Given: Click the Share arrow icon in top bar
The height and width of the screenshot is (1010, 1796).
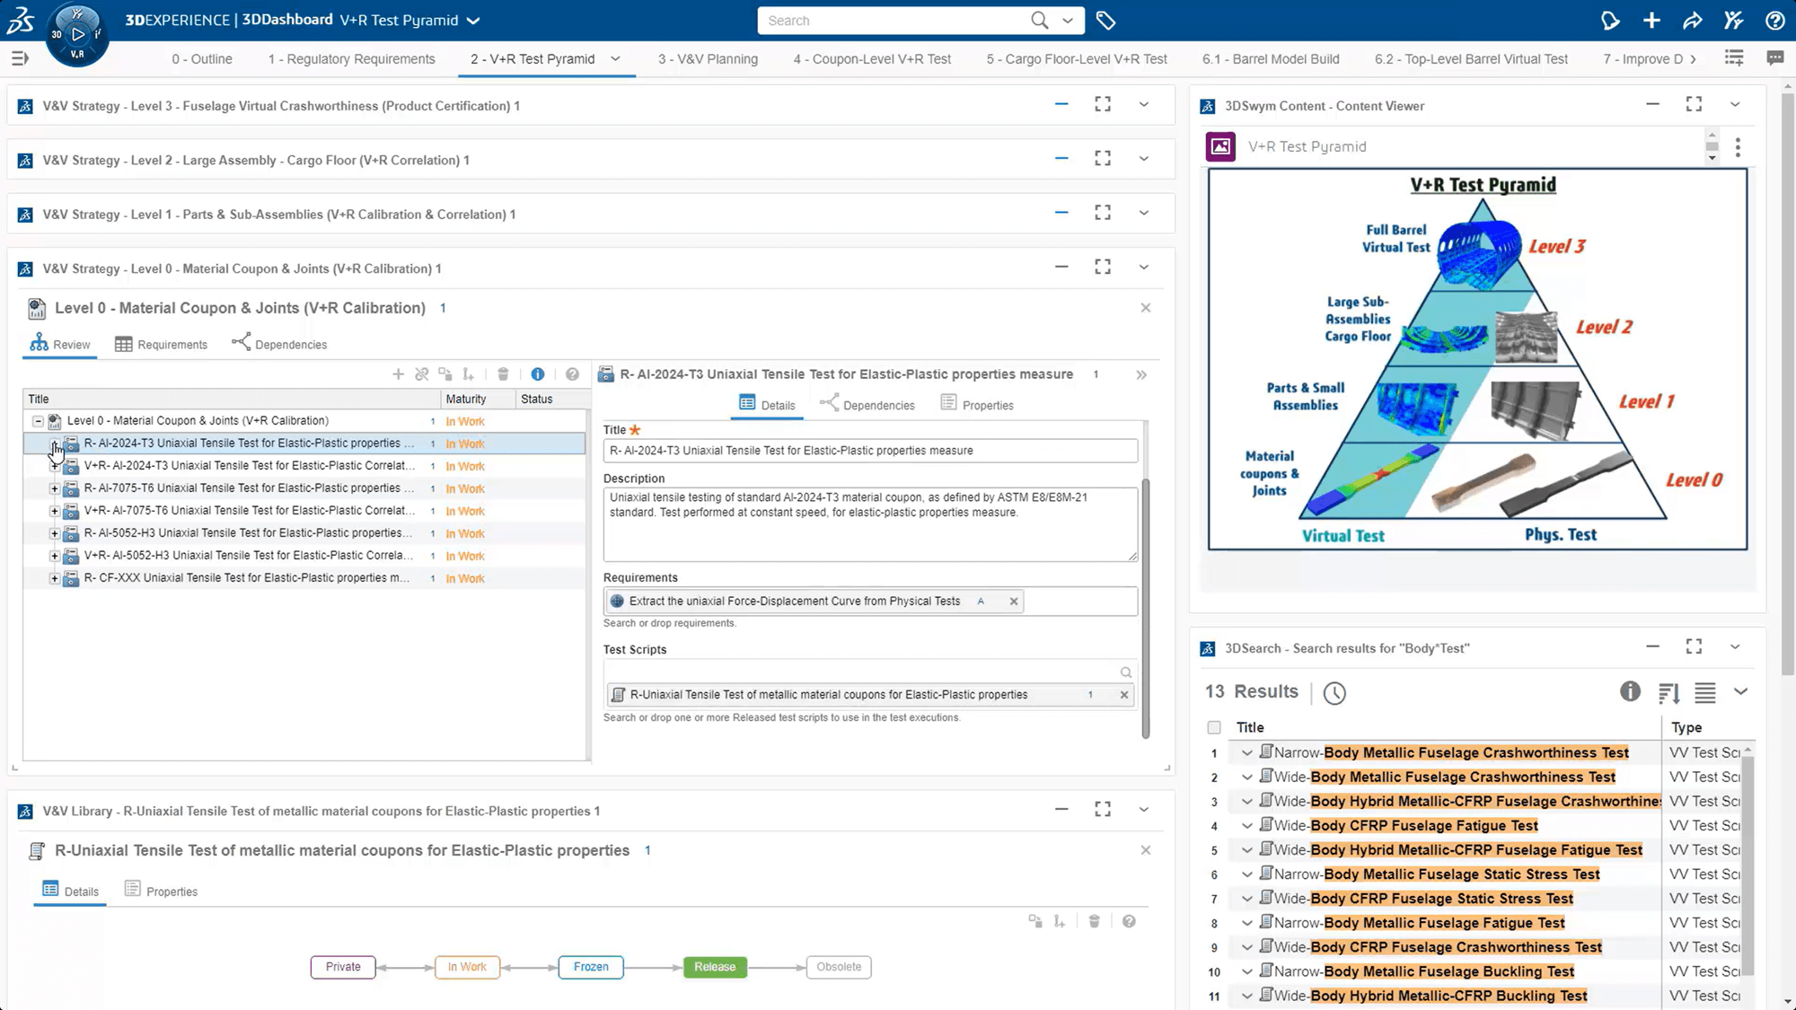Looking at the screenshot, I should pos(1692,21).
